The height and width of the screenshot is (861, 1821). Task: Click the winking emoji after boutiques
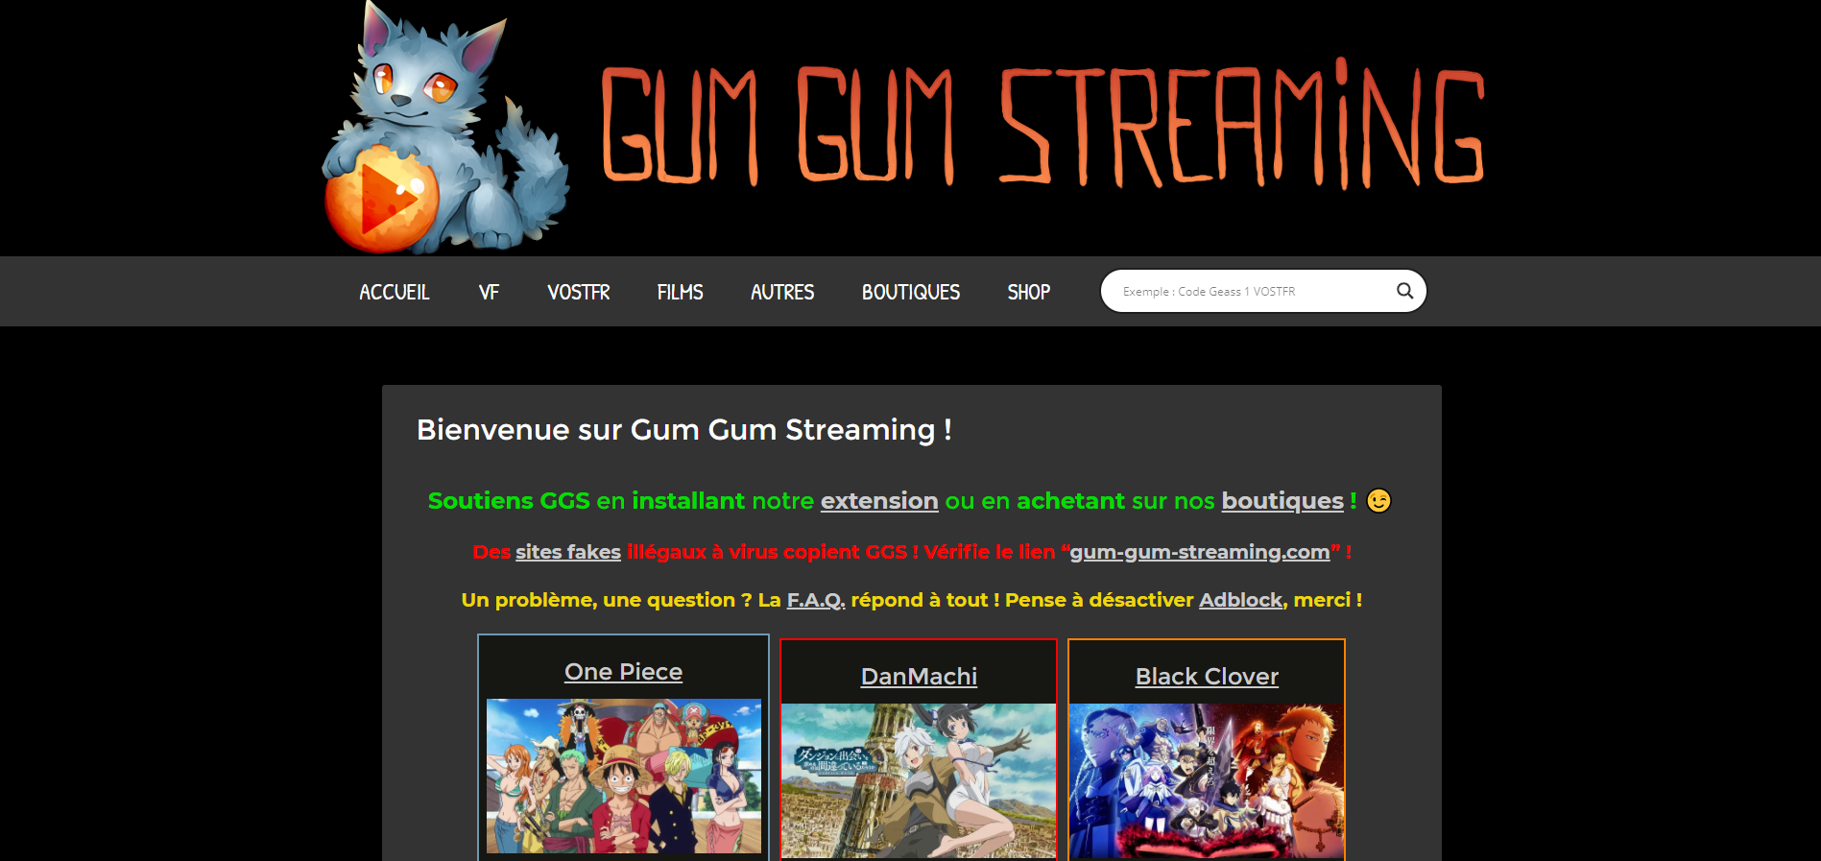tap(1378, 501)
